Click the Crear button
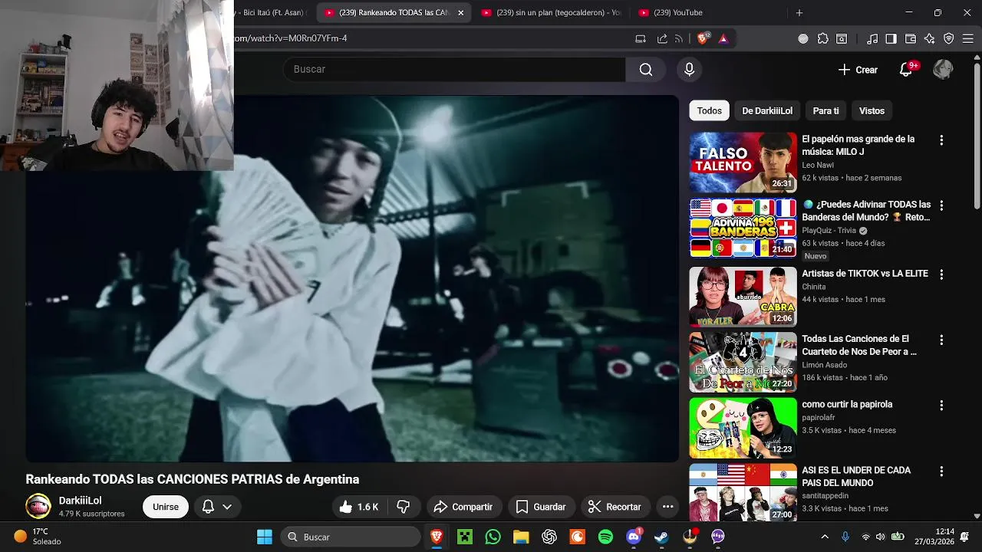The height and width of the screenshot is (552, 982). pyautogui.click(x=858, y=70)
